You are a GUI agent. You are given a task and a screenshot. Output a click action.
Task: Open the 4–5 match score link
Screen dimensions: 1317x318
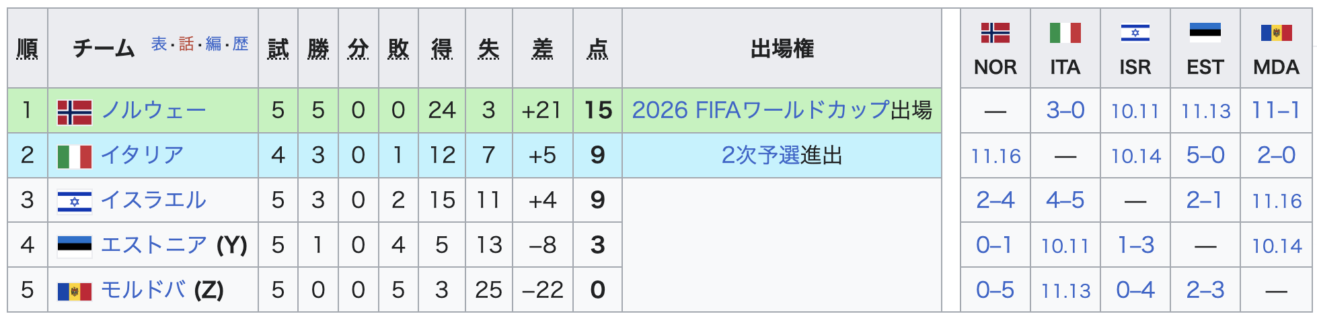tap(1065, 200)
